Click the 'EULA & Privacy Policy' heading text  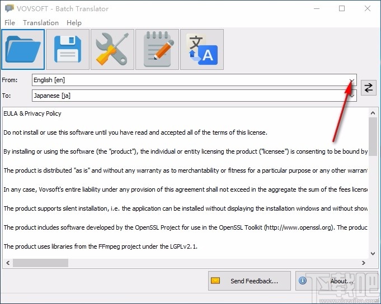pyautogui.click(x=32, y=113)
